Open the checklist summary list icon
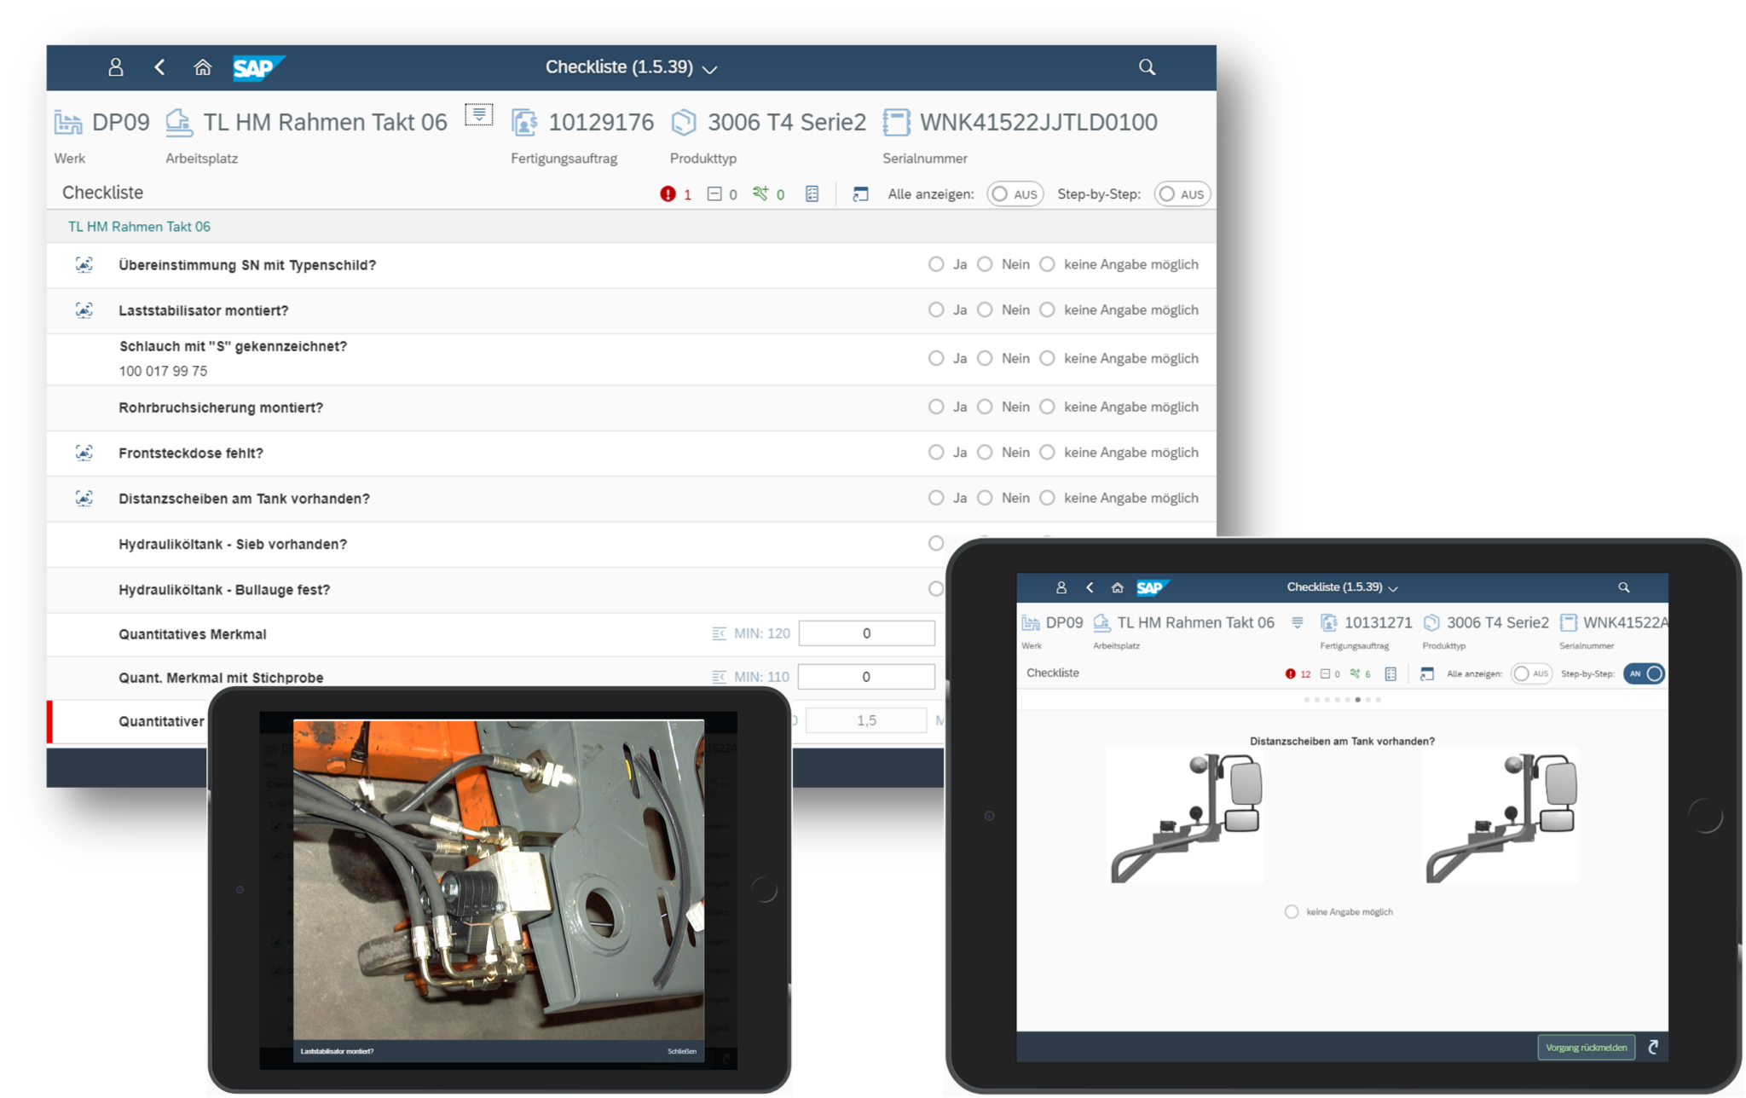The image size is (1746, 1098). [x=810, y=194]
